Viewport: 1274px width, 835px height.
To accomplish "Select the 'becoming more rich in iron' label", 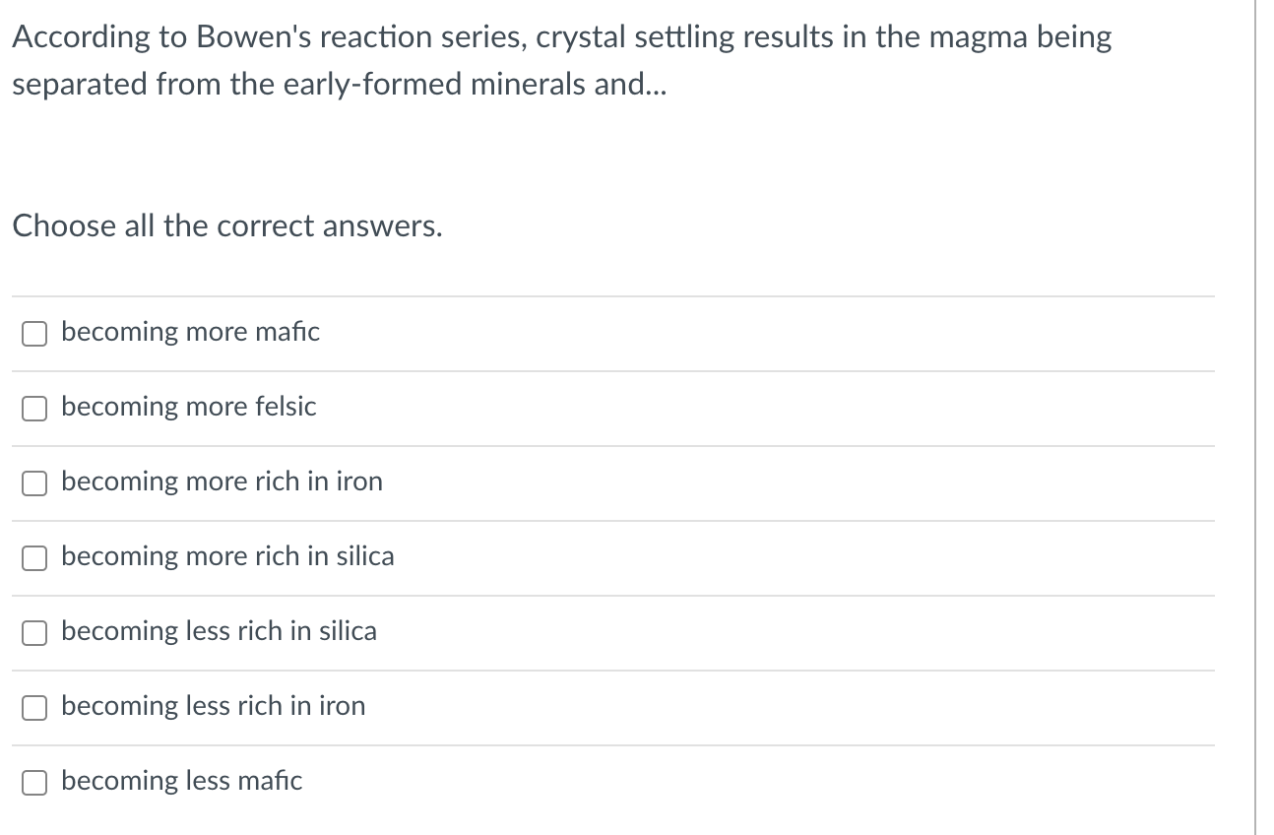I will [x=222, y=482].
